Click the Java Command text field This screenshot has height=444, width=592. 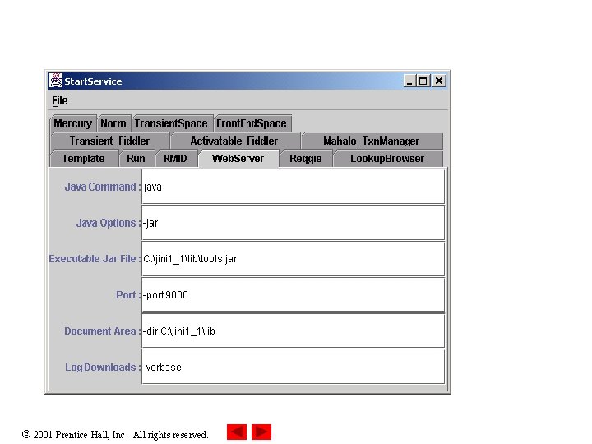[293, 187]
